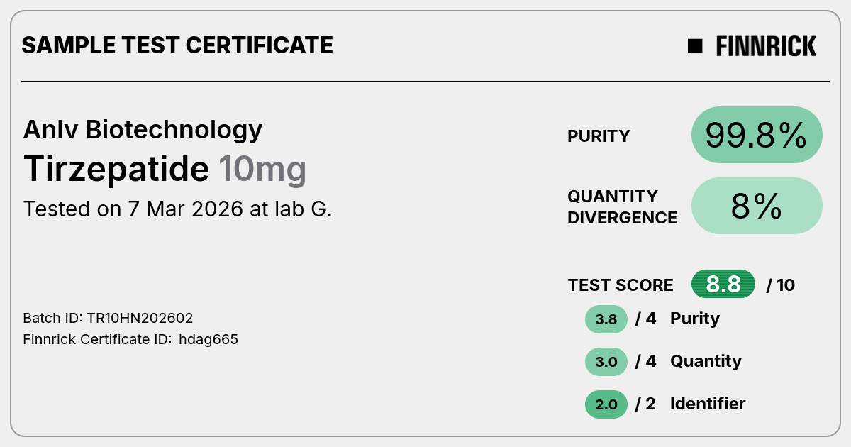Click the FINNRICK brand wordmark

tap(766, 46)
